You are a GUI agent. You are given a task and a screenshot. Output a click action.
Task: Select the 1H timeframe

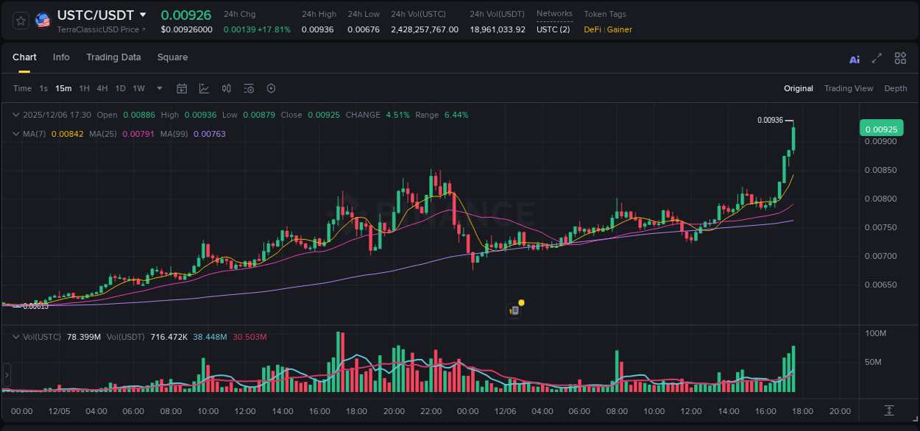(x=83, y=88)
